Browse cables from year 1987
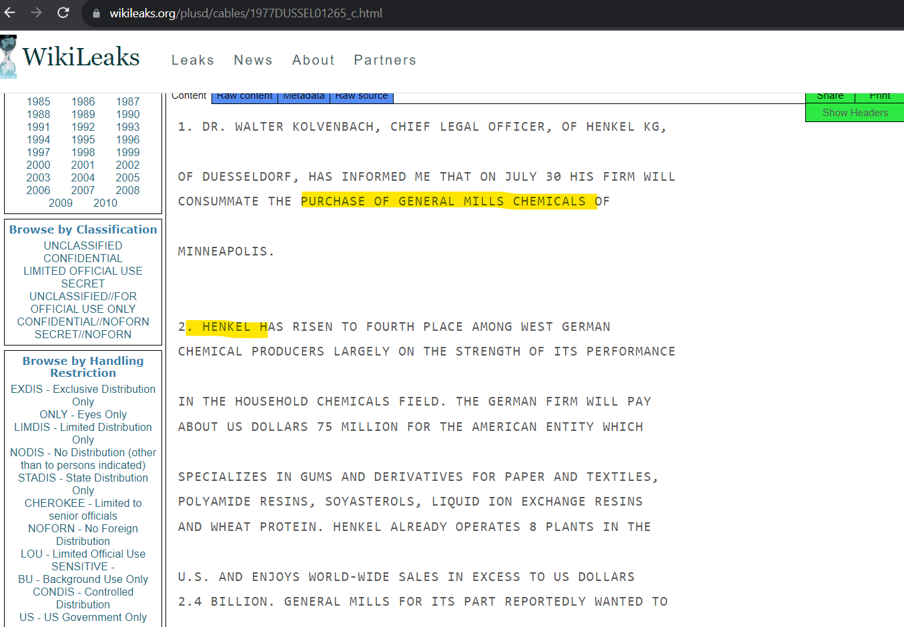Screen dimensions: 904x627 click(128, 101)
